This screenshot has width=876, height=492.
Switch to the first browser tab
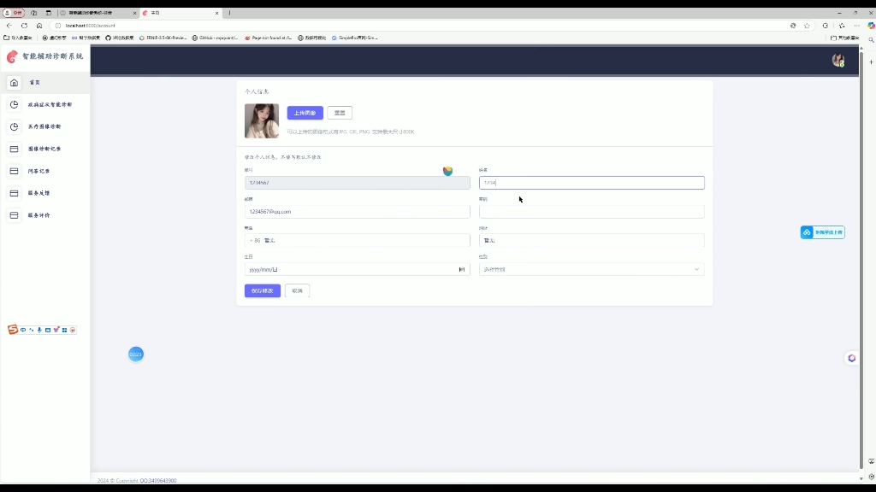coord(98,13)
